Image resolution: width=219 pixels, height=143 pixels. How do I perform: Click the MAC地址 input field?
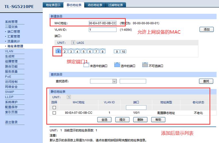tap(103, 23)
